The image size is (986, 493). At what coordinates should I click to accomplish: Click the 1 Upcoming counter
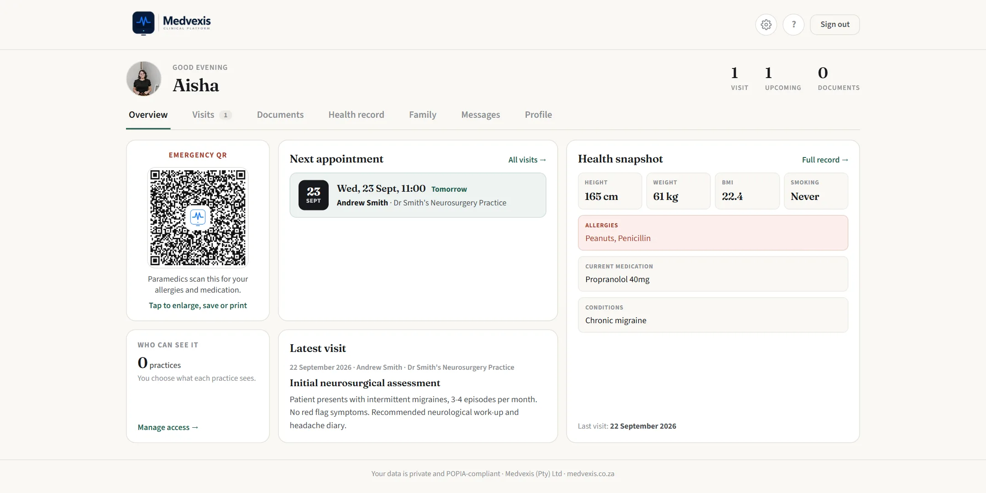783,79
